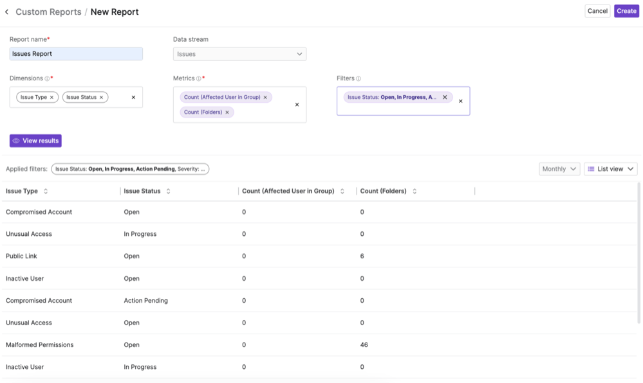Click the View results button

tap(35, 141)
